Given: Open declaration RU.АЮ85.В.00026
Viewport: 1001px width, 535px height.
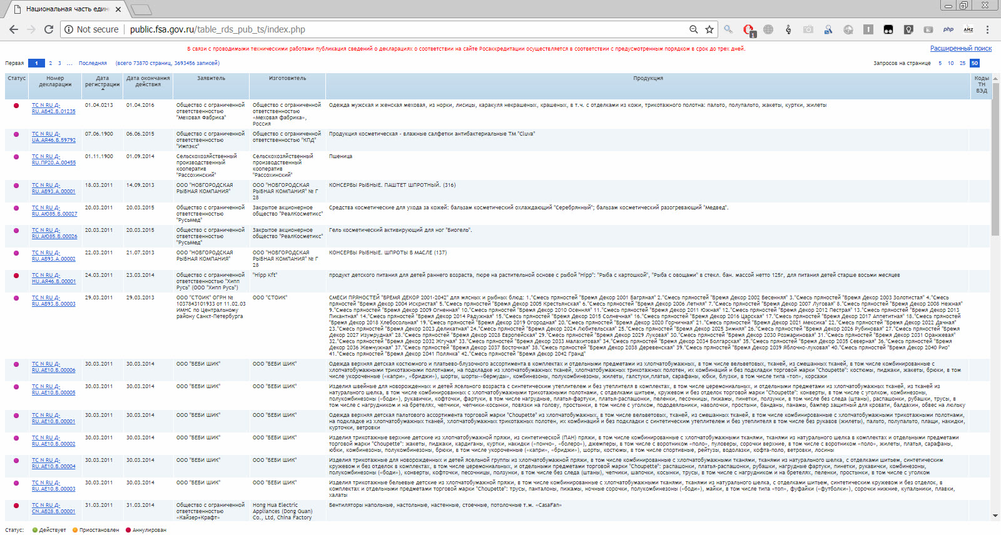Looking at the screenshot, I should point(54,233).
